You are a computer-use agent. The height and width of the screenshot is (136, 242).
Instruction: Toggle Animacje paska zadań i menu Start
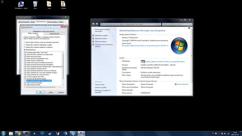click(x=25, y=53)
